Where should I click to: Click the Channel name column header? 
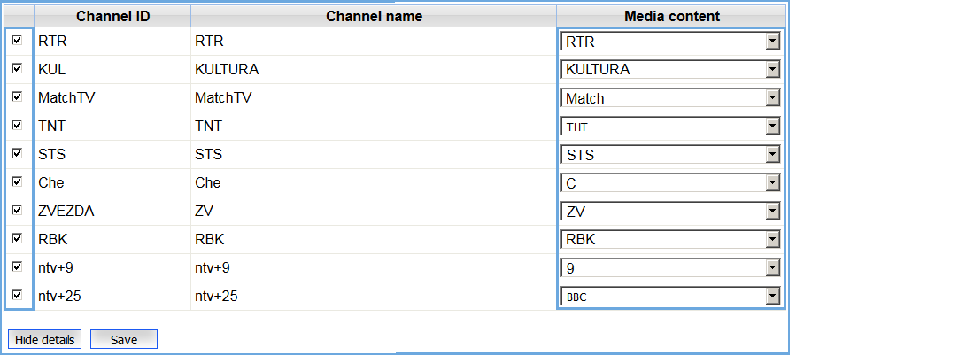(x=374, y=16)
